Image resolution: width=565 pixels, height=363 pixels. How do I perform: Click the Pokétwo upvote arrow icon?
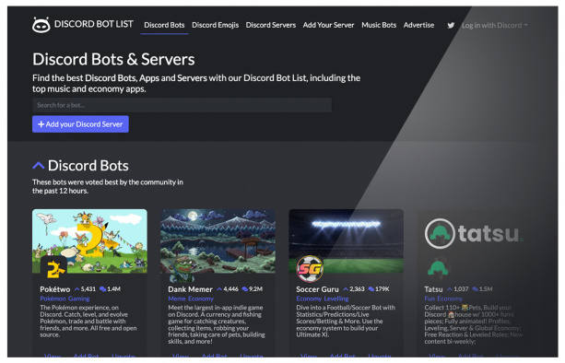point(77,289)
